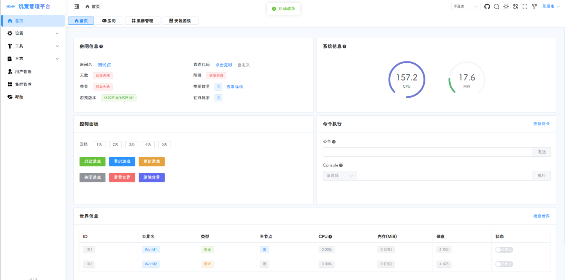Click the 更新游戏 button
565x280 pixels.
pos(152,162)
